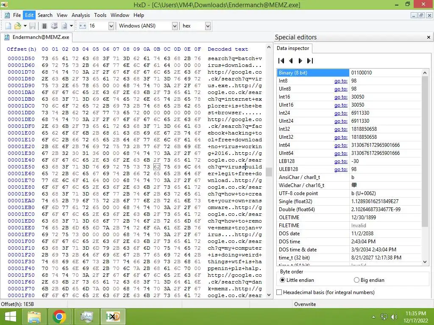Image resolution: width=434 pixels, height=325 pixels.
Task: Open the Tools menu
Action: coord(100,15)
